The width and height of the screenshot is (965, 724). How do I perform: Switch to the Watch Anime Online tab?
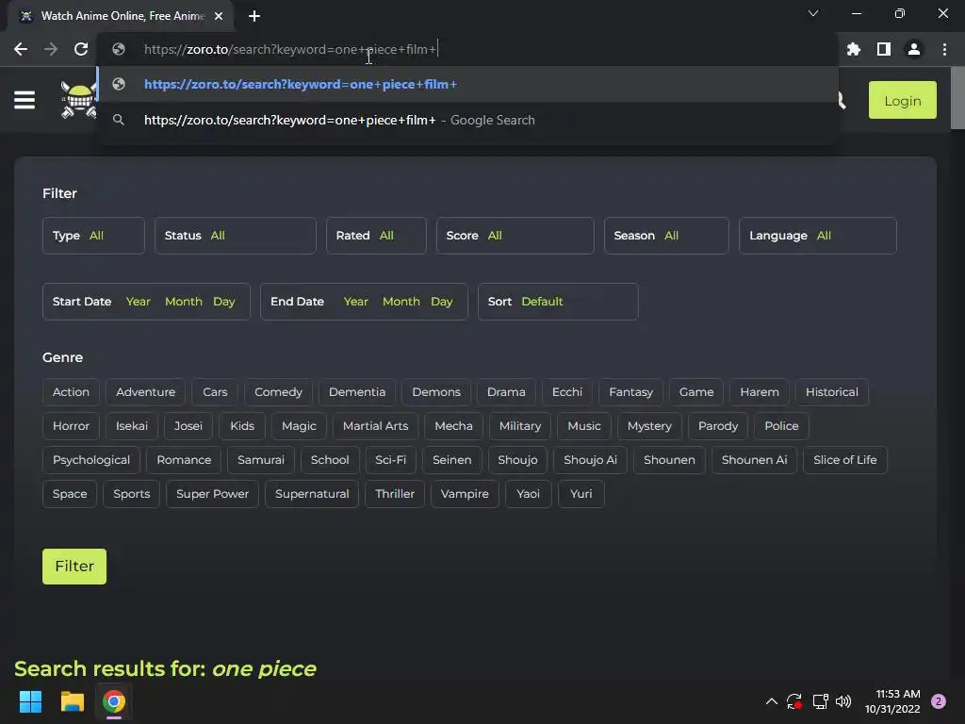[122, 16]
